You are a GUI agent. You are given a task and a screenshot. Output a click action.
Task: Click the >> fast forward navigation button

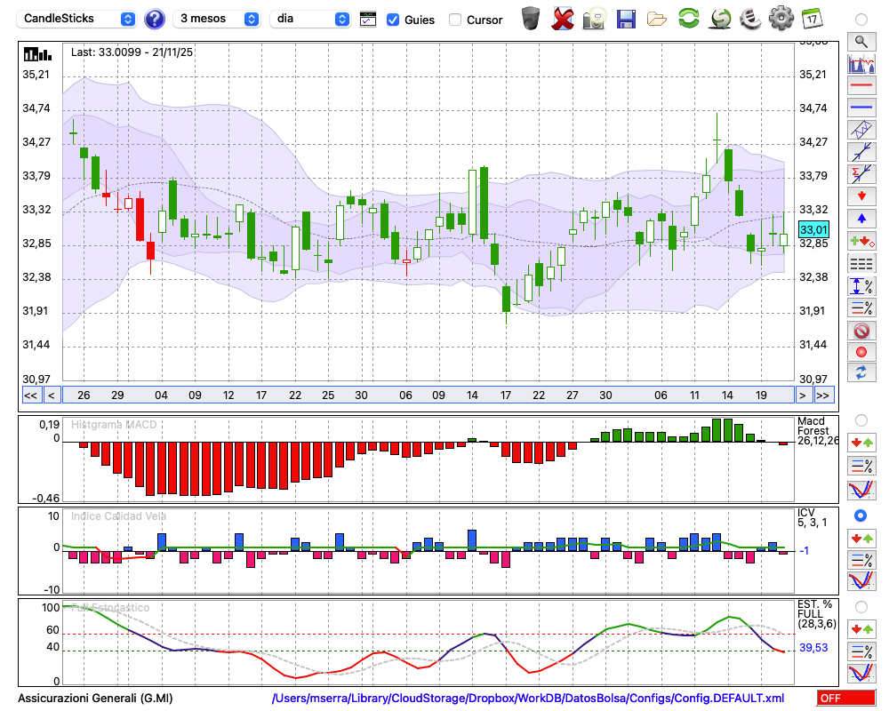(823, 395)
